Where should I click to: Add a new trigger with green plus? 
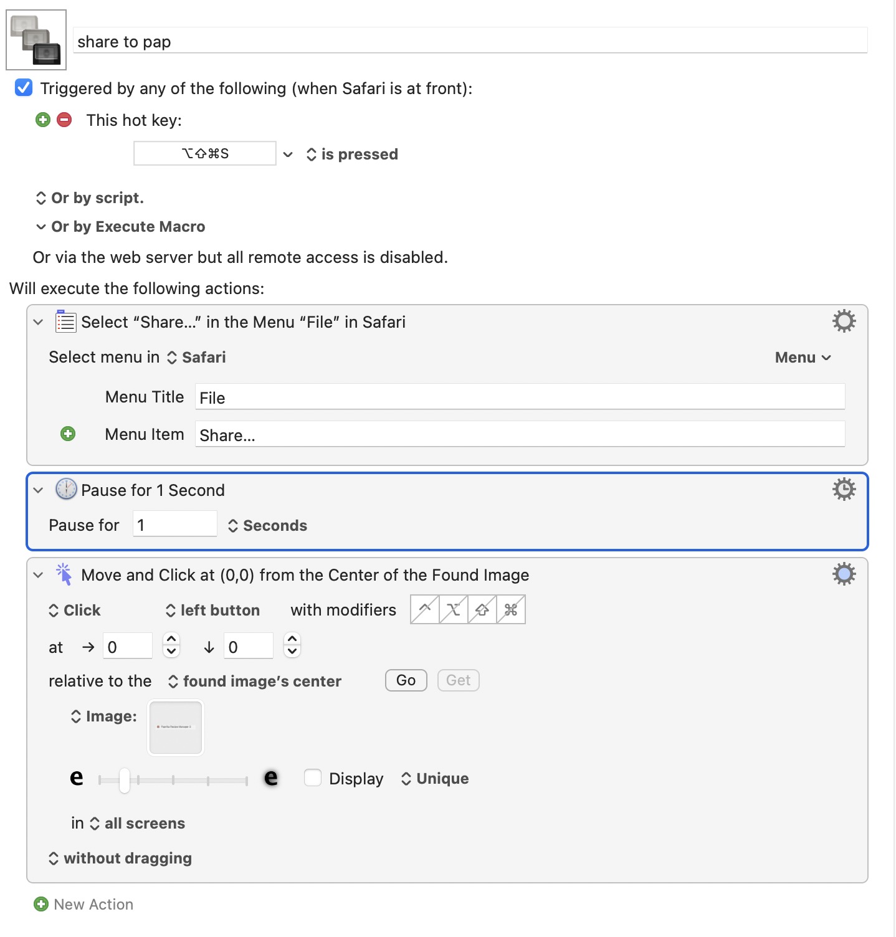[x=43, y=120]
